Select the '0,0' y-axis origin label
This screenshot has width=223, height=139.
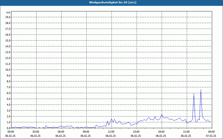[8, 128]
